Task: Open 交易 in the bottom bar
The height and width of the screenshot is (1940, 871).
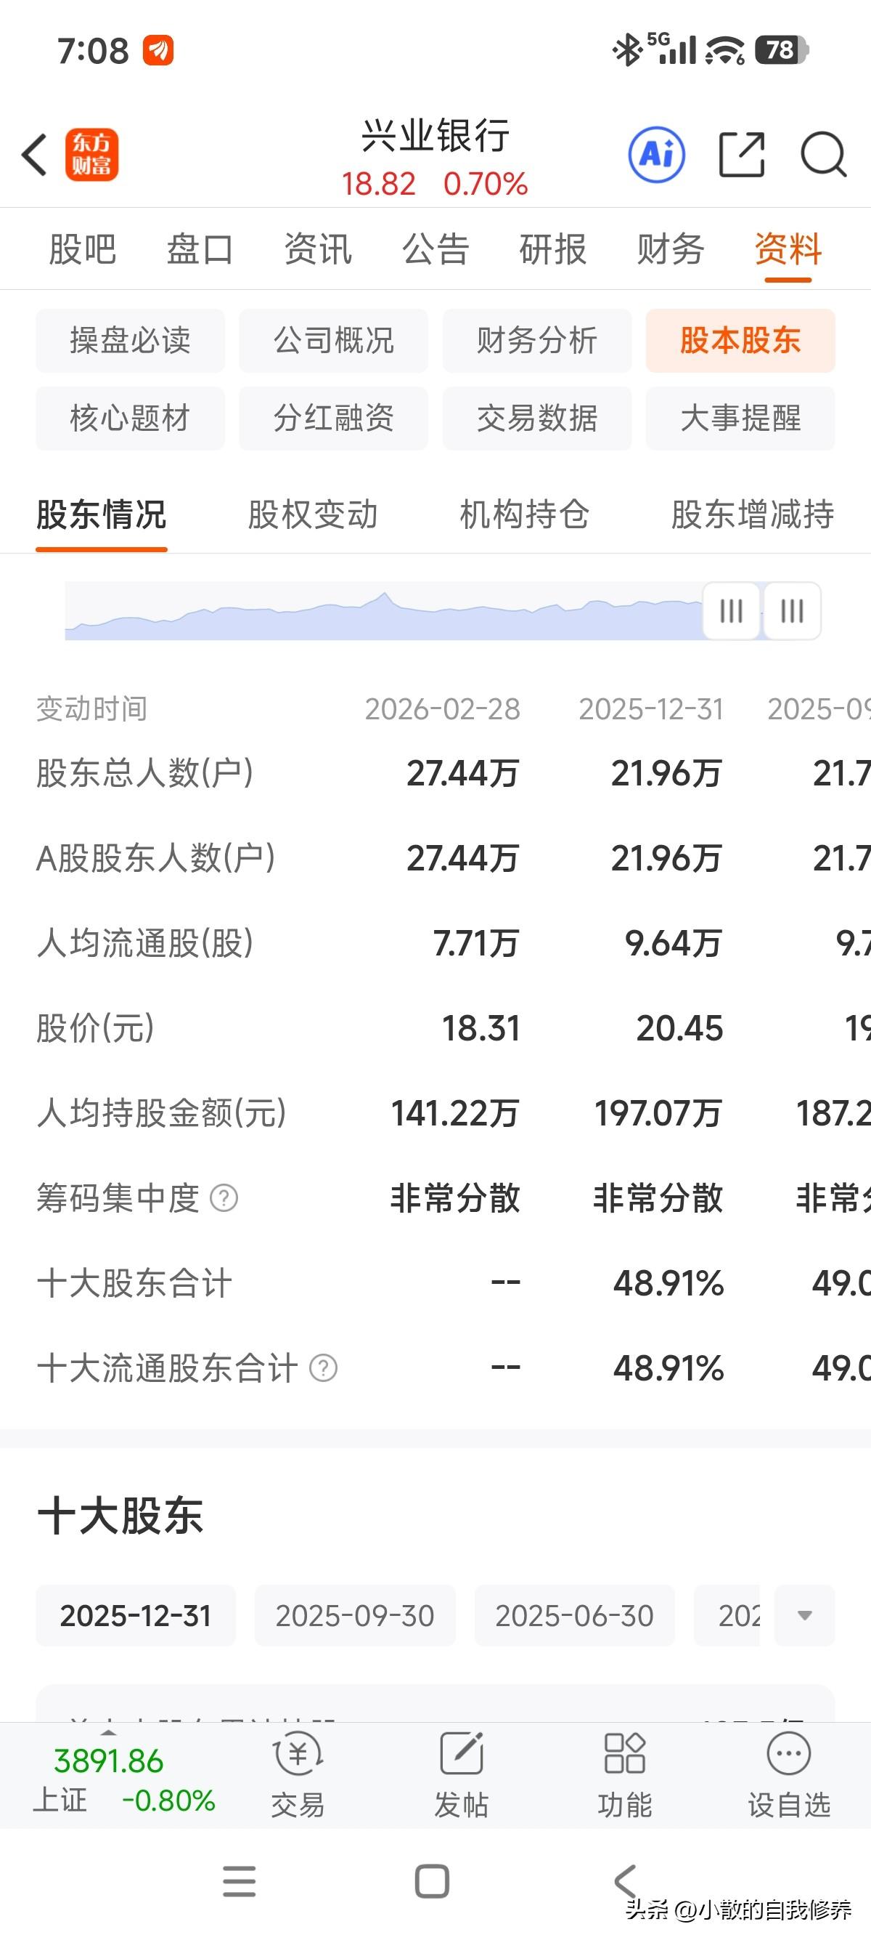Action: click(x=298, y=1774)
